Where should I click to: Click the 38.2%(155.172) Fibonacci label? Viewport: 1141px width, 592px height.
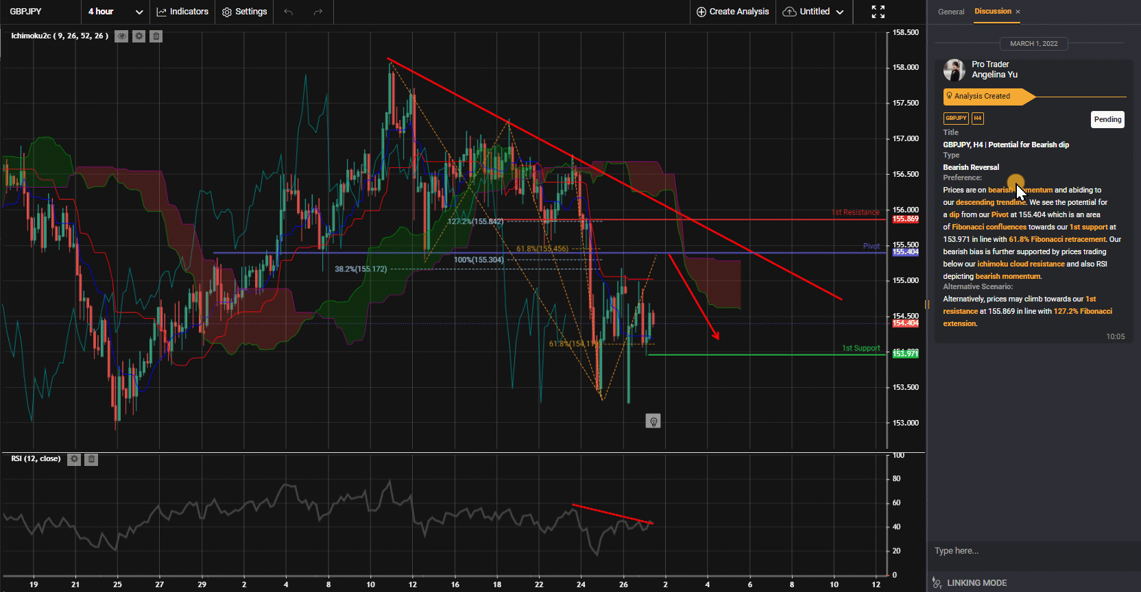pyautogui.click(x=361, y=269)
